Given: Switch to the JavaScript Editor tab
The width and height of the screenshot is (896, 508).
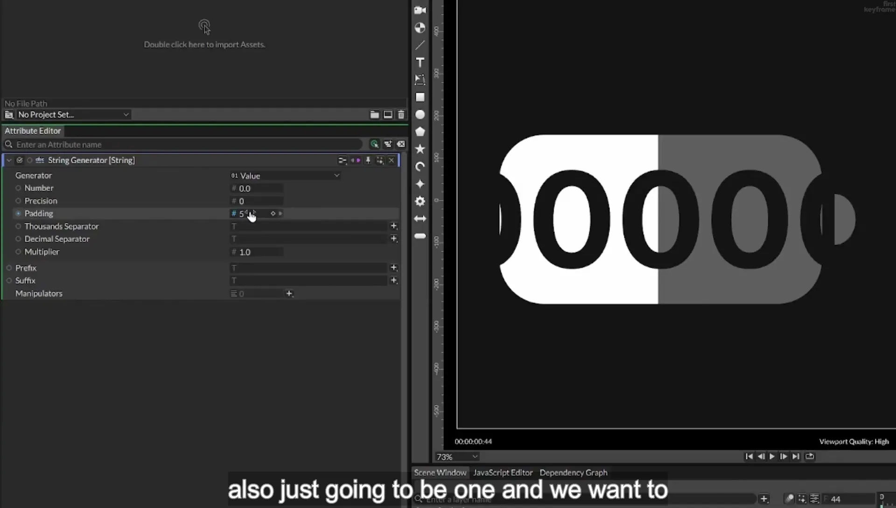Looking at the screenshot, I should click(503, 473).
